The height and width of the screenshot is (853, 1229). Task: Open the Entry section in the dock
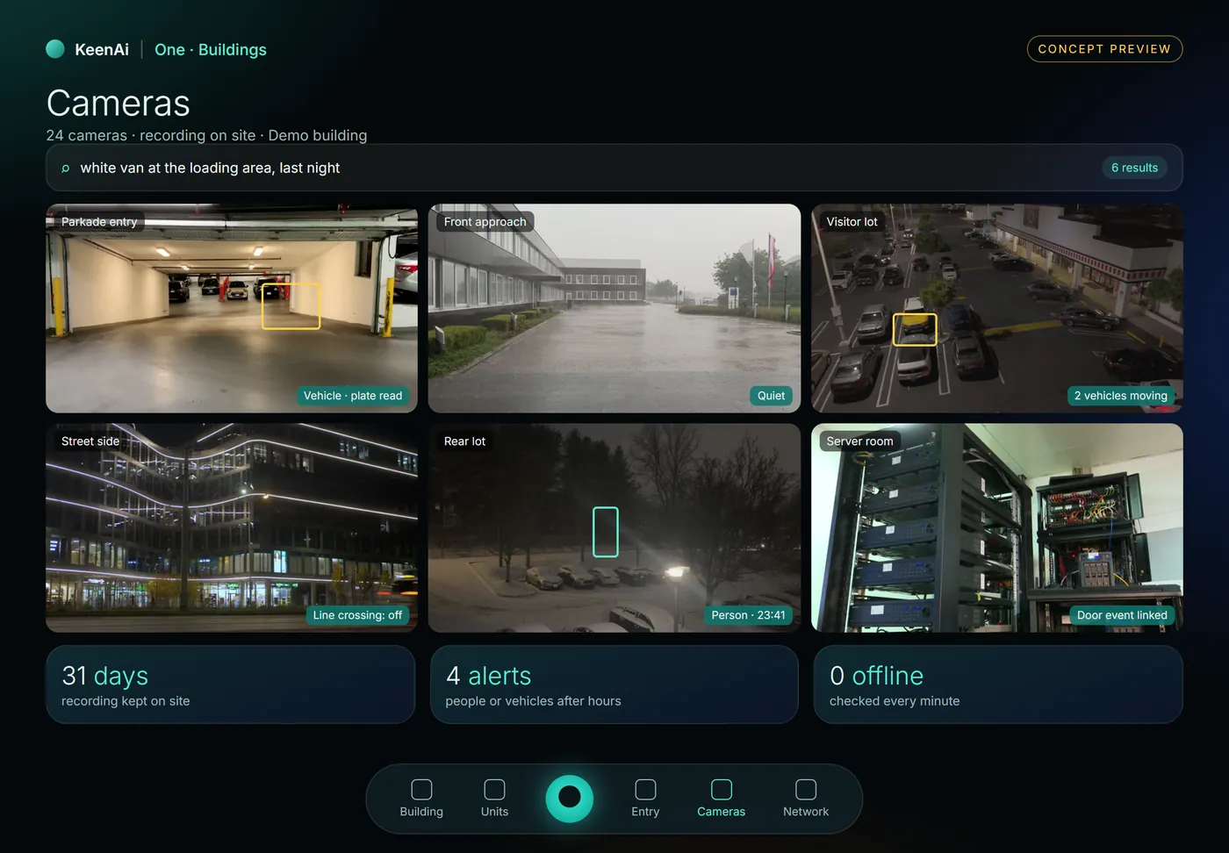[645, 799]
